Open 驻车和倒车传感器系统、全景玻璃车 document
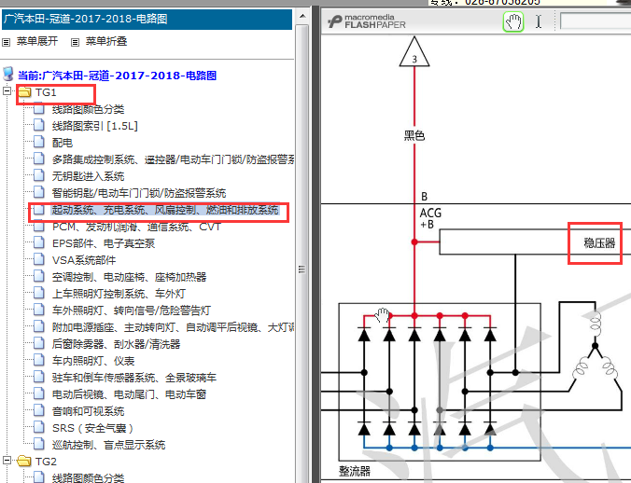Screen dimensions: 631x483 (134, 378)
